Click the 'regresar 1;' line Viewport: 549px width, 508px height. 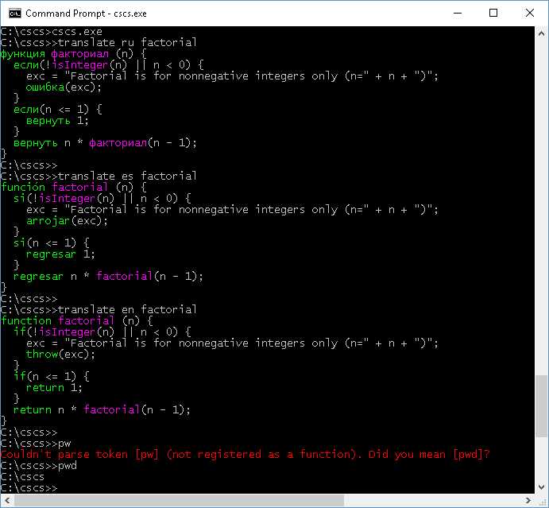tap(60, 254)
